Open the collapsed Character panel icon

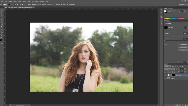[161, 21]
